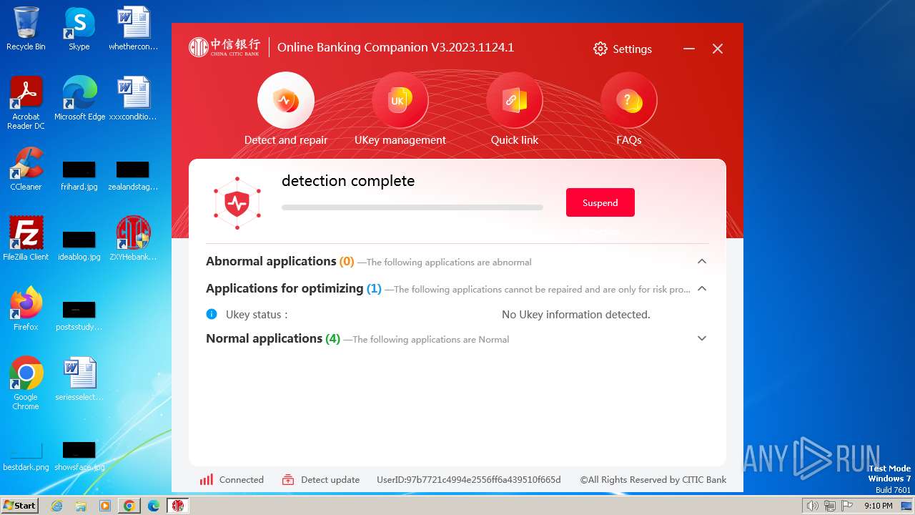Open ZXYHebank desktop shortcut
Screen dimensions: 915x515
click(x=133, y=239)
